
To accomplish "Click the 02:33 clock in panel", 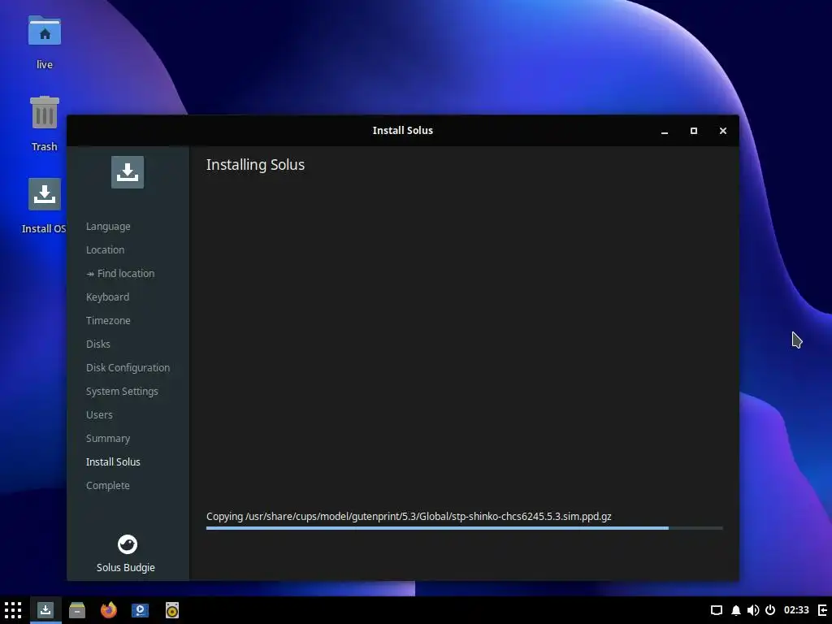I will click(x=796, y=610).
